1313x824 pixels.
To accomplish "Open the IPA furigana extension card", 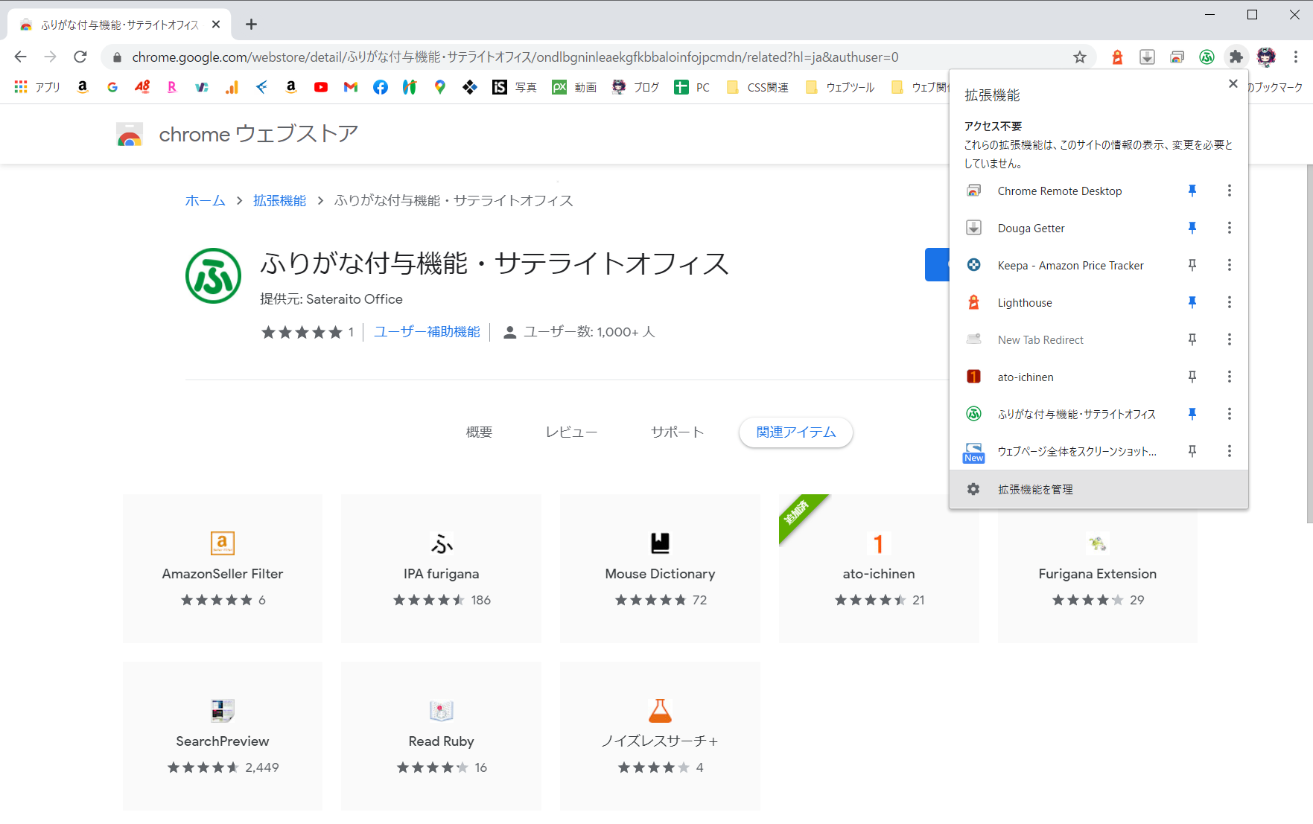I will [441, 569].
